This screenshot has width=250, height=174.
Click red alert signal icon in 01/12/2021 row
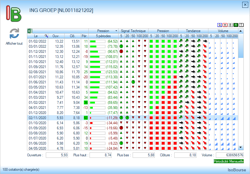pos(121,51)
